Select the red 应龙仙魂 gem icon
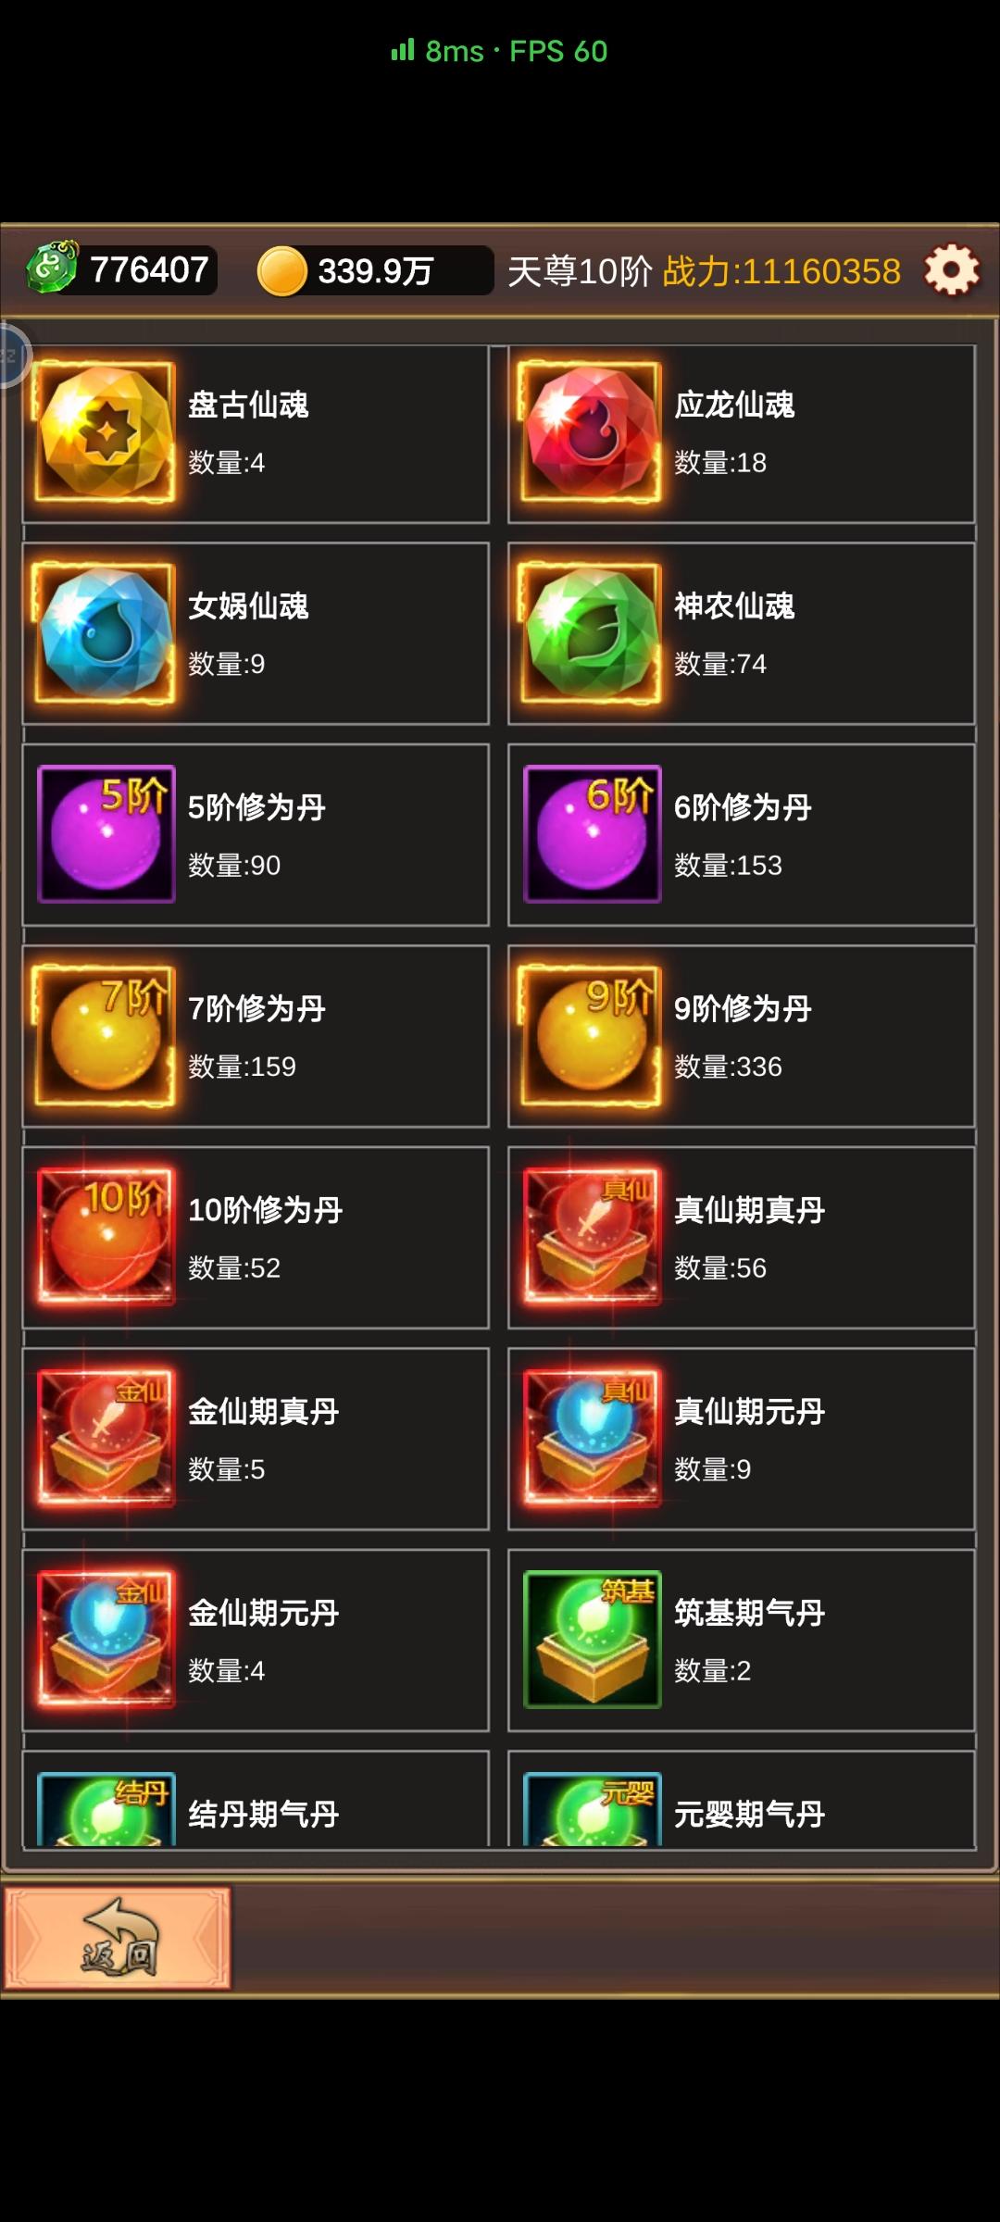Image resolution: width=1000 pixels, height=2222 pixels. [591, 432]
